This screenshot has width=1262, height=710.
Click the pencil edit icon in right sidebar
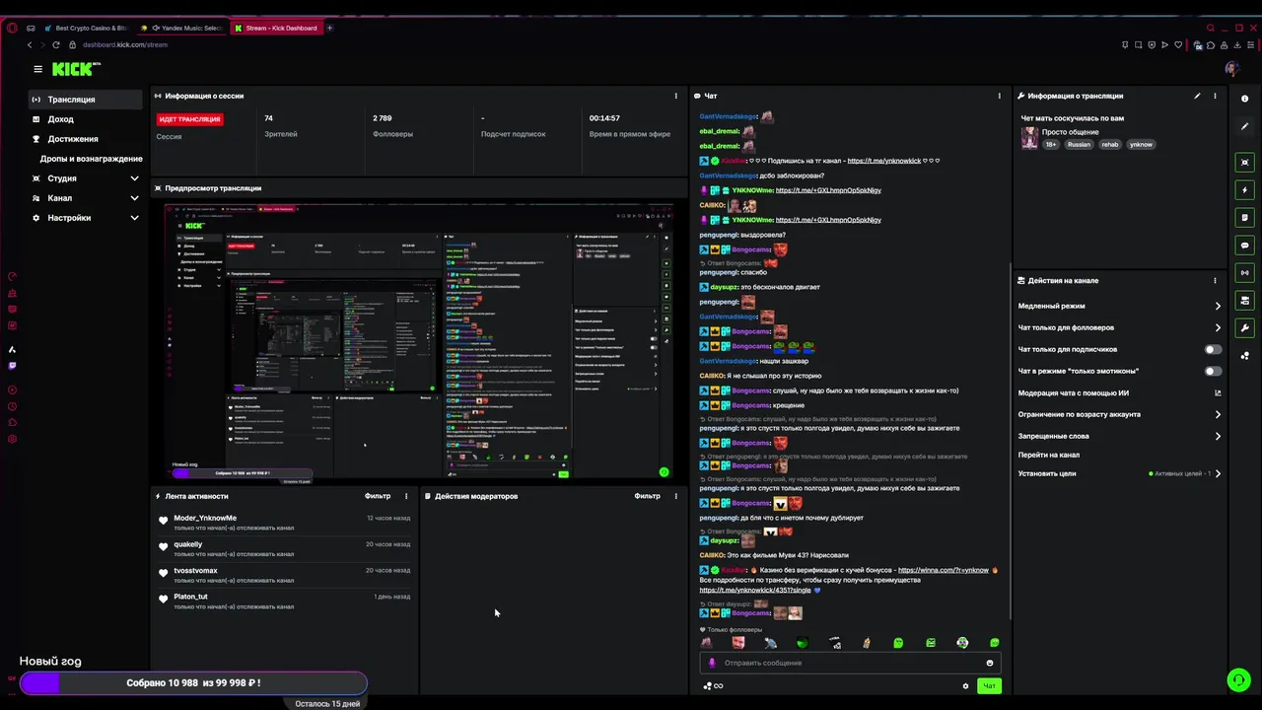1245,127
